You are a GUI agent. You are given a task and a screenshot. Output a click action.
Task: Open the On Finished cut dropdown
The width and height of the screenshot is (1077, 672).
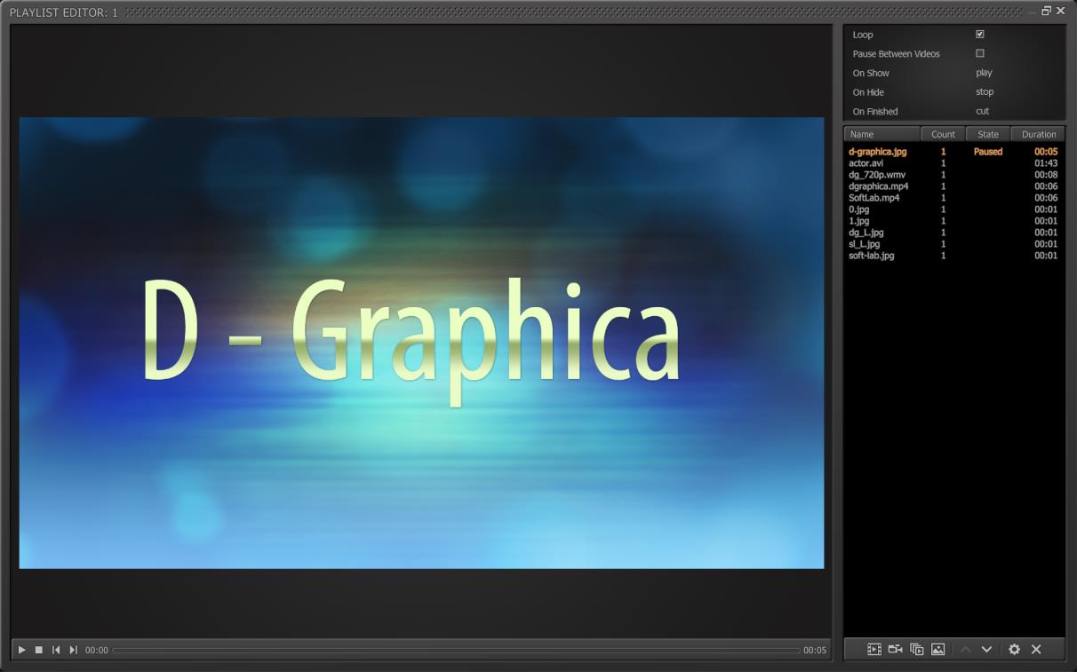point(983,111)
